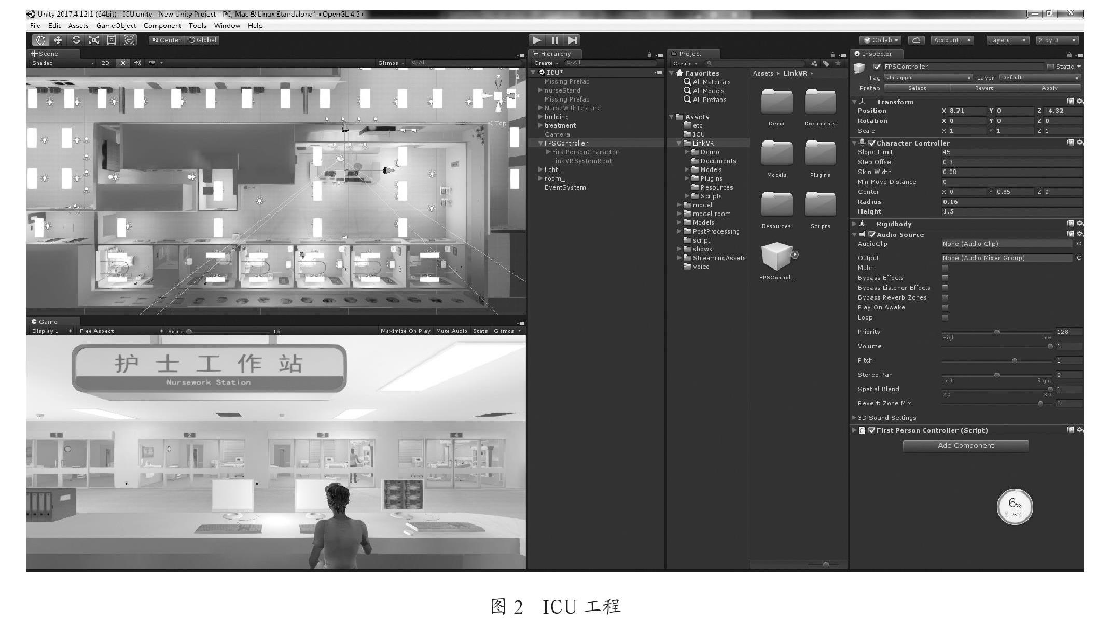Select the Rect transform tool

coord(112,40)
